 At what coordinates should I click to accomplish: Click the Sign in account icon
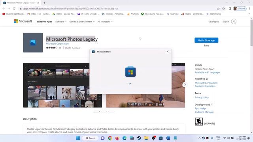[234, 21]
